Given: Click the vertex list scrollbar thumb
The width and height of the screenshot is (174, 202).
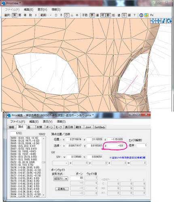Looking at the screenshot, I should click(44, 162).
